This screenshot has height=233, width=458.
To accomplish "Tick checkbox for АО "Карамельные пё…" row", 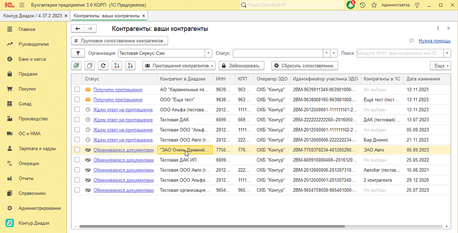I will (x=77, y=90).
